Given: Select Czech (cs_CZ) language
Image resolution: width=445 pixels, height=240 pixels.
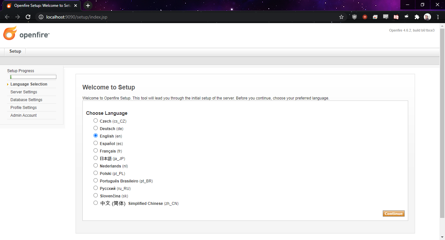Looking at the screenshot, I should (x=95, y=121).
